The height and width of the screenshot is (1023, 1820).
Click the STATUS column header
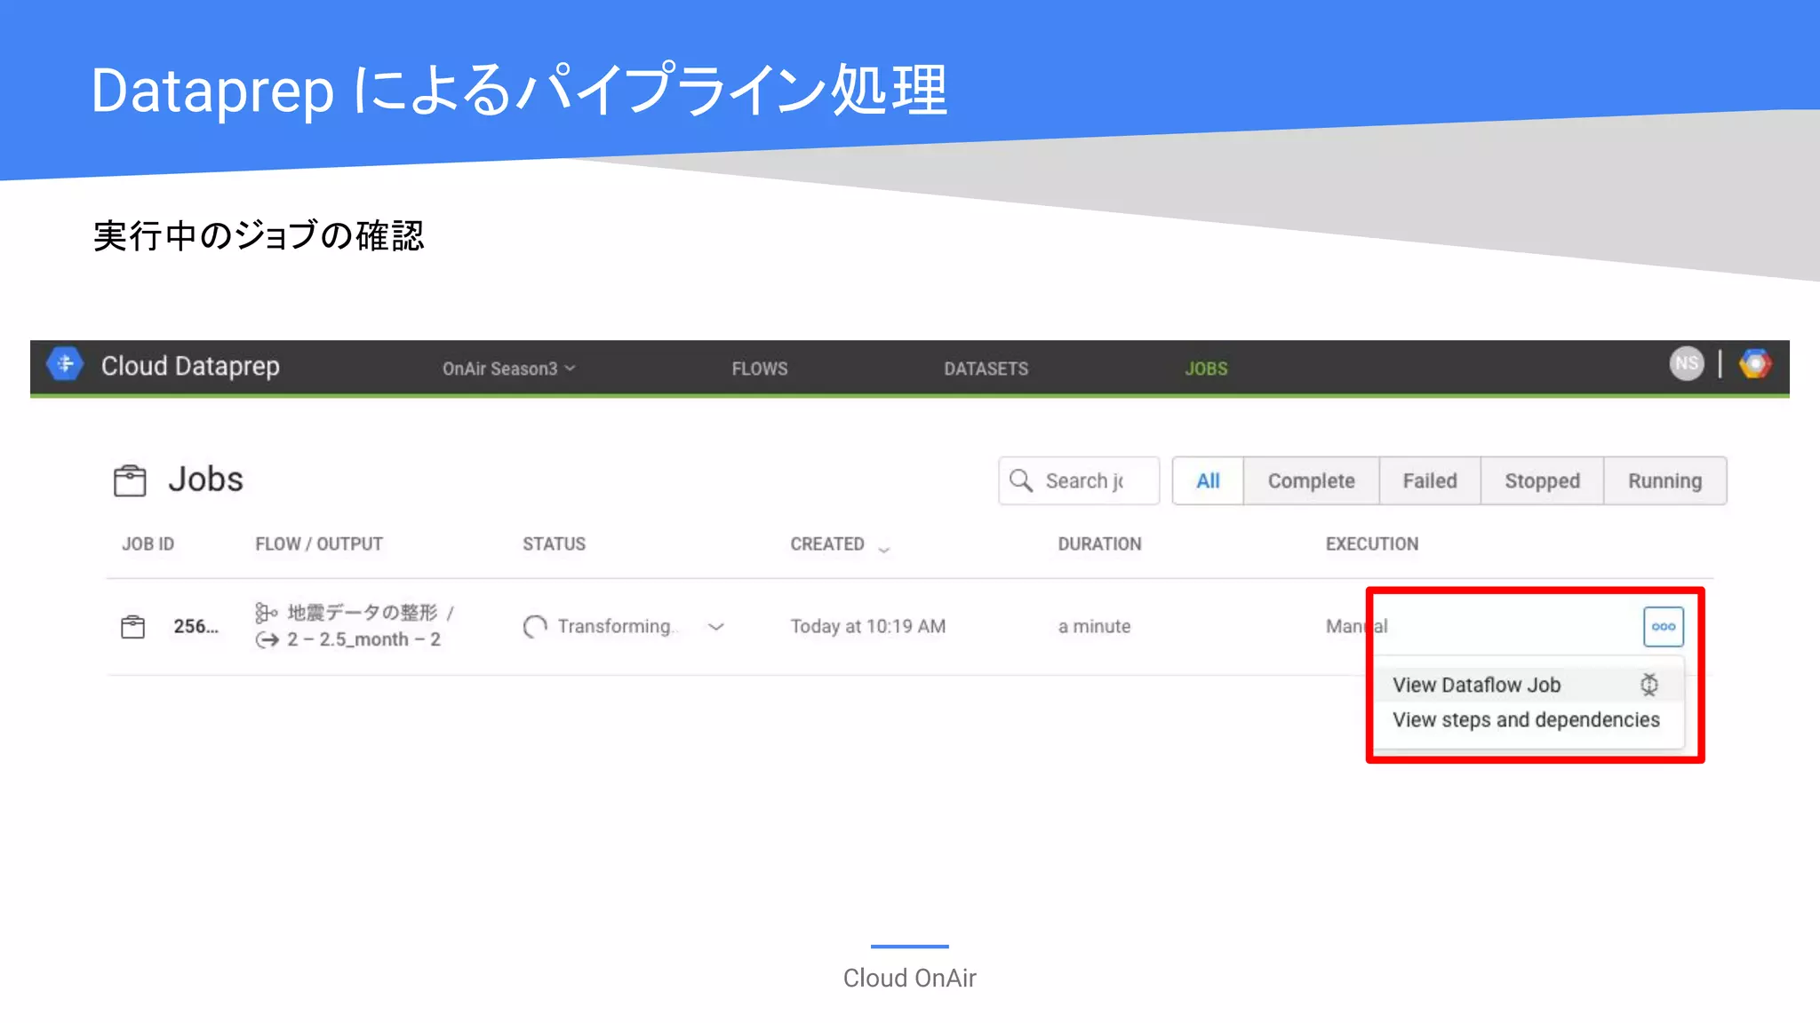(554, 544)
